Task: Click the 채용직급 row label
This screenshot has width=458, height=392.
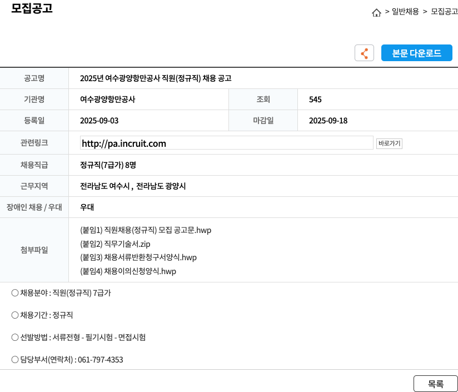Action: point(34,165)
